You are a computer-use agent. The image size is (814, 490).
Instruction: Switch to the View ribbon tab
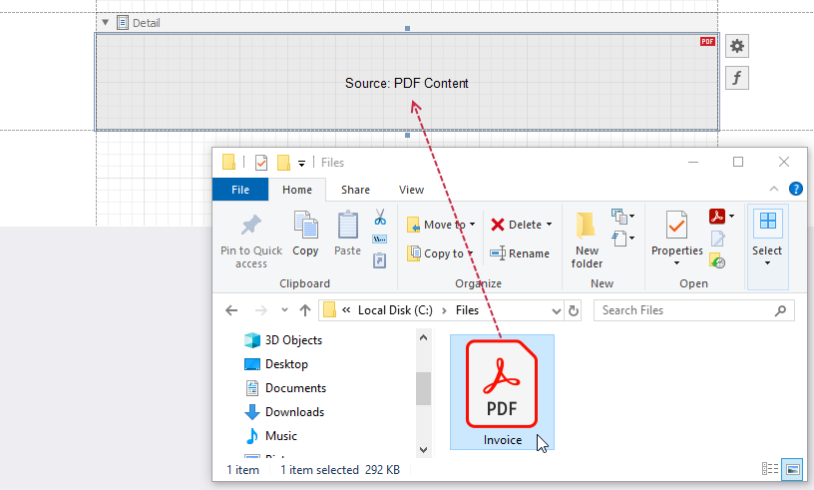[411, 190]
